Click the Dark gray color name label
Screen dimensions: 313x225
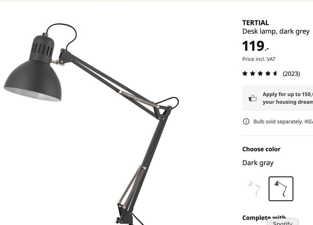[258, 163]
